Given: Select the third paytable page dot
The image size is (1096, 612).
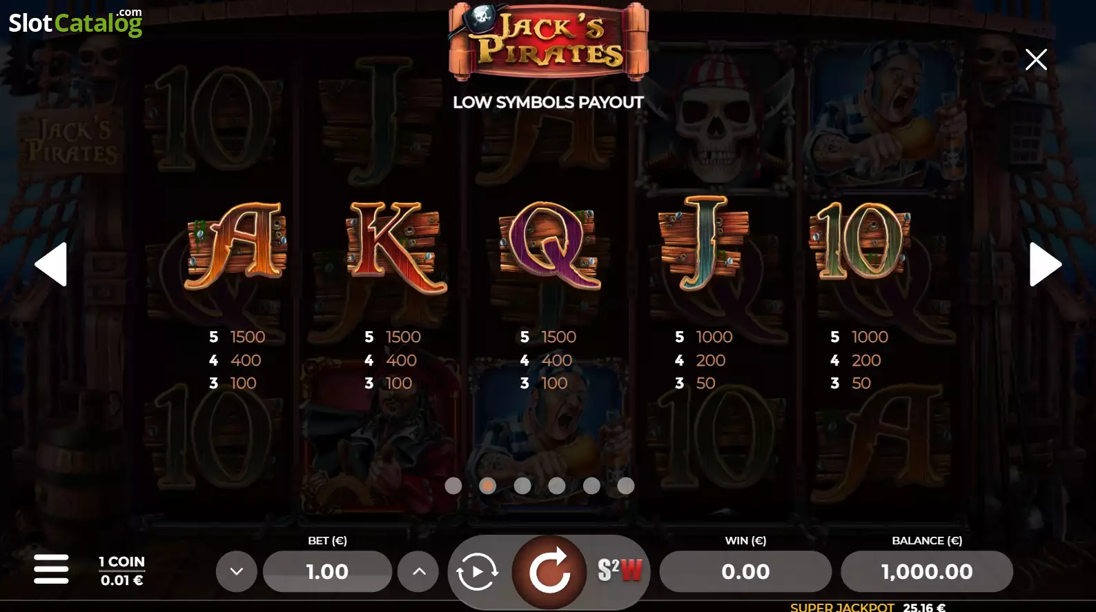Looking at the screenshot, I should click(522, 486).
